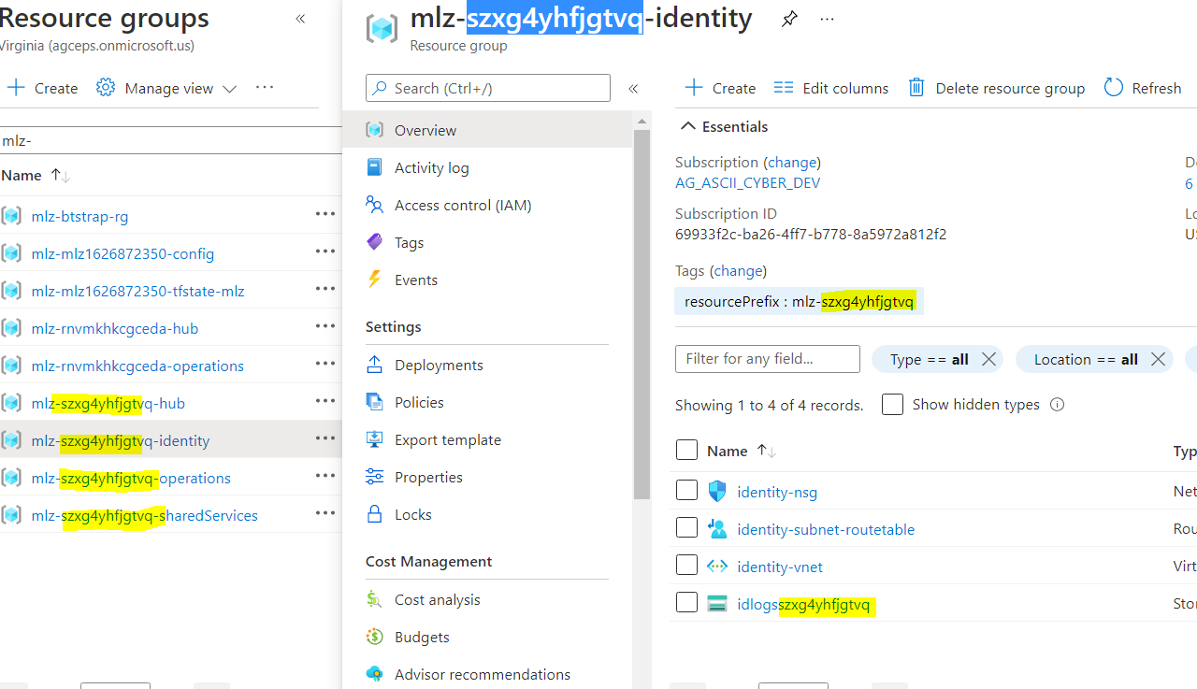This screenshot has width=1197, height=689.
Task: Check the identity-nsg resource checkbox
Action: click(x=686, y=489)
